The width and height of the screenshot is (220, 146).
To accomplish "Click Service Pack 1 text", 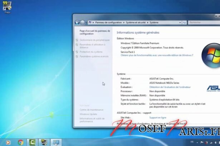I will (128, 52).
